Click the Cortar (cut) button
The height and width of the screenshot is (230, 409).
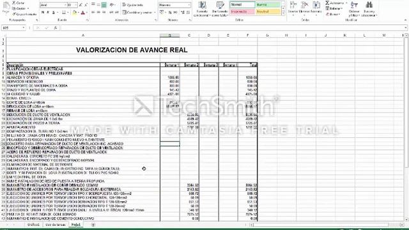[x=19, y=3]
